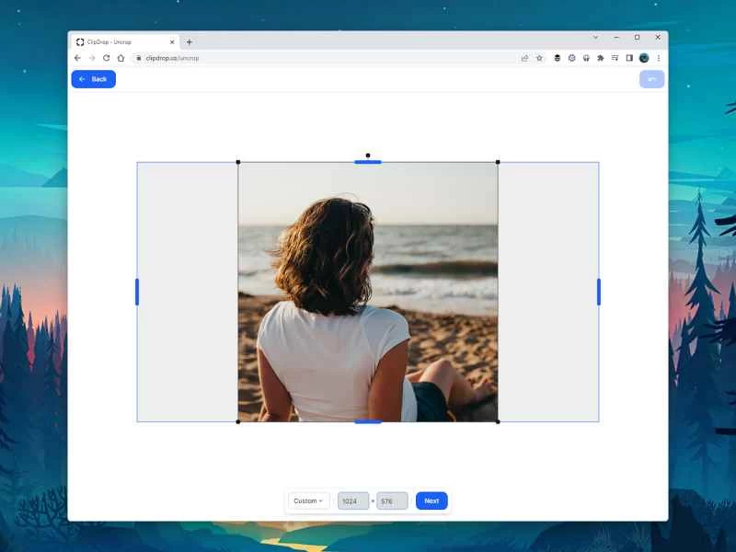The width and height of the screenshot is (736, 552).
Task: Click the browser back navigation arrow
Action: click(76, 57)
